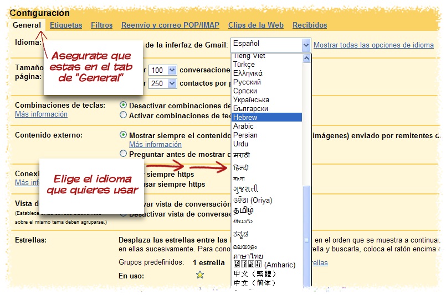
Task: Choose Српски in language list
Action: pyautogui.click(x=267, y=91)
